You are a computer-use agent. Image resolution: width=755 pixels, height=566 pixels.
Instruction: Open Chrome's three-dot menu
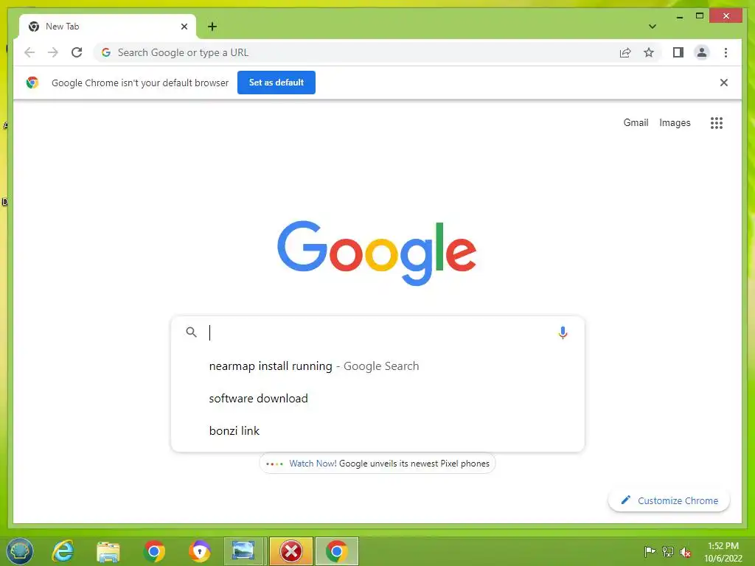pyautogui.click(x=726, y=52)
